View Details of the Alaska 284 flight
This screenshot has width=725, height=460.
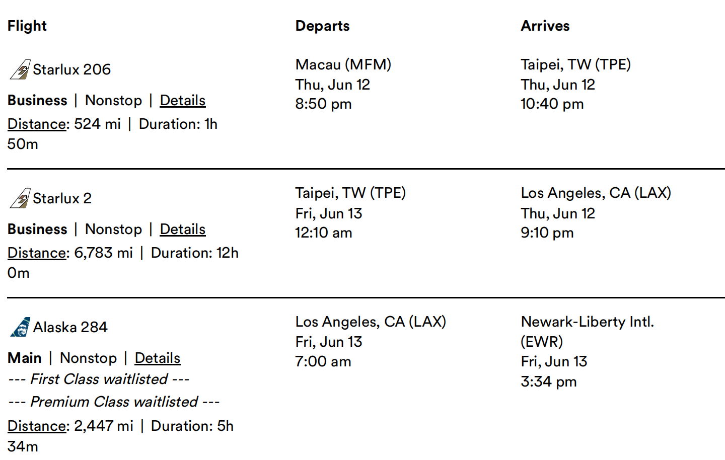(157, 358)
